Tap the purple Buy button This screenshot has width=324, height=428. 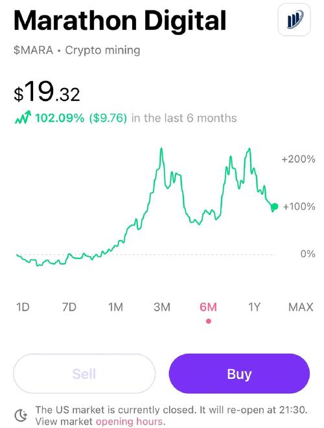tap(239, 374)
